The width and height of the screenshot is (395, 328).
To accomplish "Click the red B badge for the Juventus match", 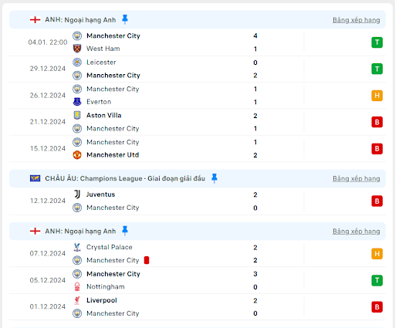I will pos(377,201).
